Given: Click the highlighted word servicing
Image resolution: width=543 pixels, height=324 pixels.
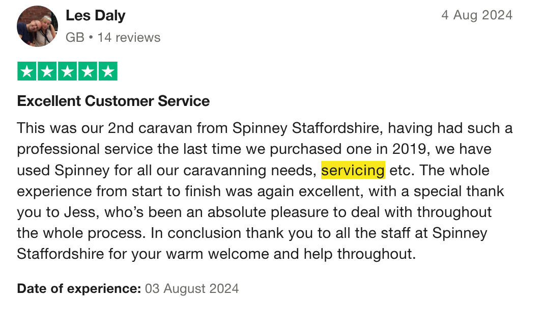Looking at the screenshot, I should click(x=353, y=170).
